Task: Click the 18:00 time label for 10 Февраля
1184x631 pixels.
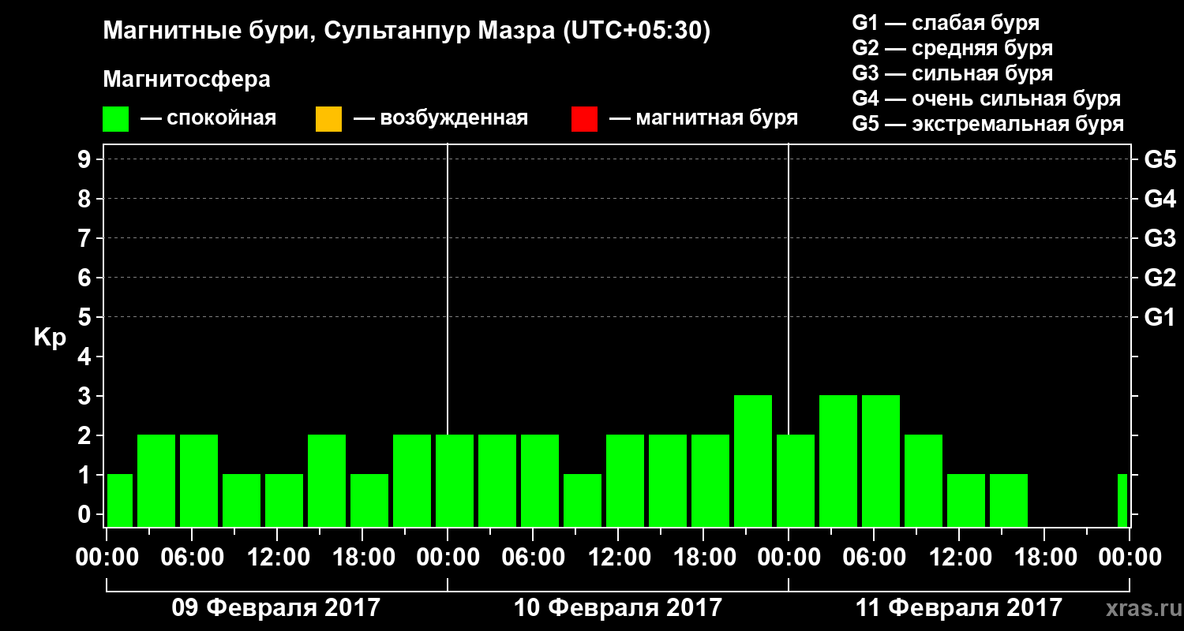Action: pyautogui.click(x=703, y=558)
